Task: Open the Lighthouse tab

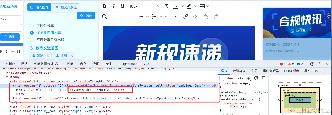Action: tap(129, 64)
